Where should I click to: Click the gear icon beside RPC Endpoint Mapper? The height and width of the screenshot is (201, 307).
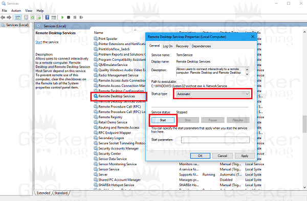coord(96,132)
